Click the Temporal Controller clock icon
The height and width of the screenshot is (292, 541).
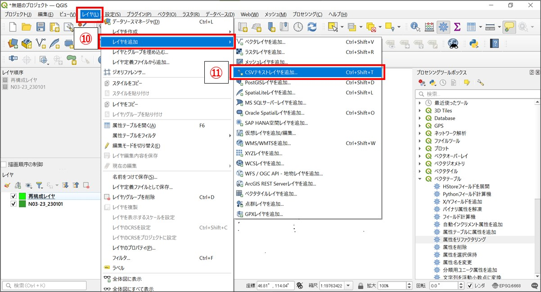point(298,27)
